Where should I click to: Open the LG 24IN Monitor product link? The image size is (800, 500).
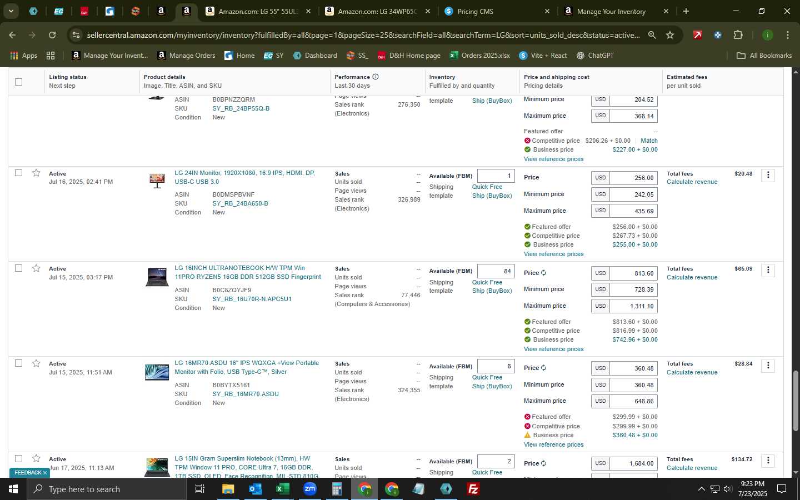tap(245, 177)
